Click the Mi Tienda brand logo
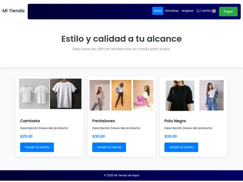This screenshot has height=182, width=243. click(x=13, y=11)
